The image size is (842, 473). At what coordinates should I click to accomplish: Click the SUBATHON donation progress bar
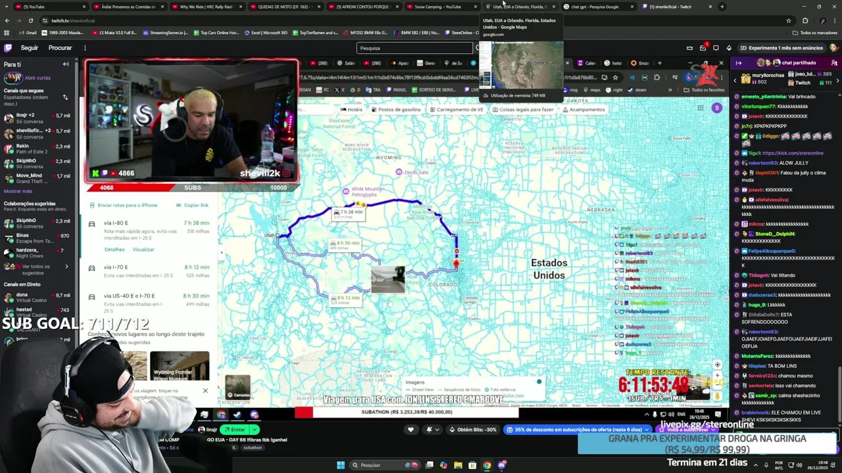point(407,412)
